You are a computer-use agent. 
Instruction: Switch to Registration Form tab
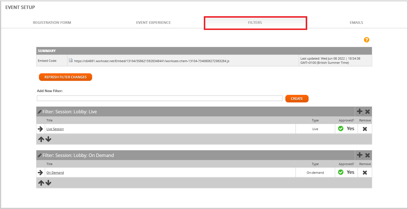coord(52,23)
